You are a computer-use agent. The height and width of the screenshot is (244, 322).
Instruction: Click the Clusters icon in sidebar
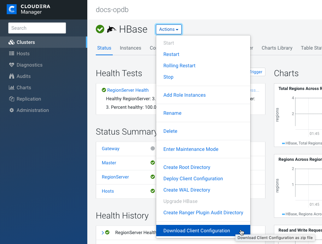pos(11,42)
